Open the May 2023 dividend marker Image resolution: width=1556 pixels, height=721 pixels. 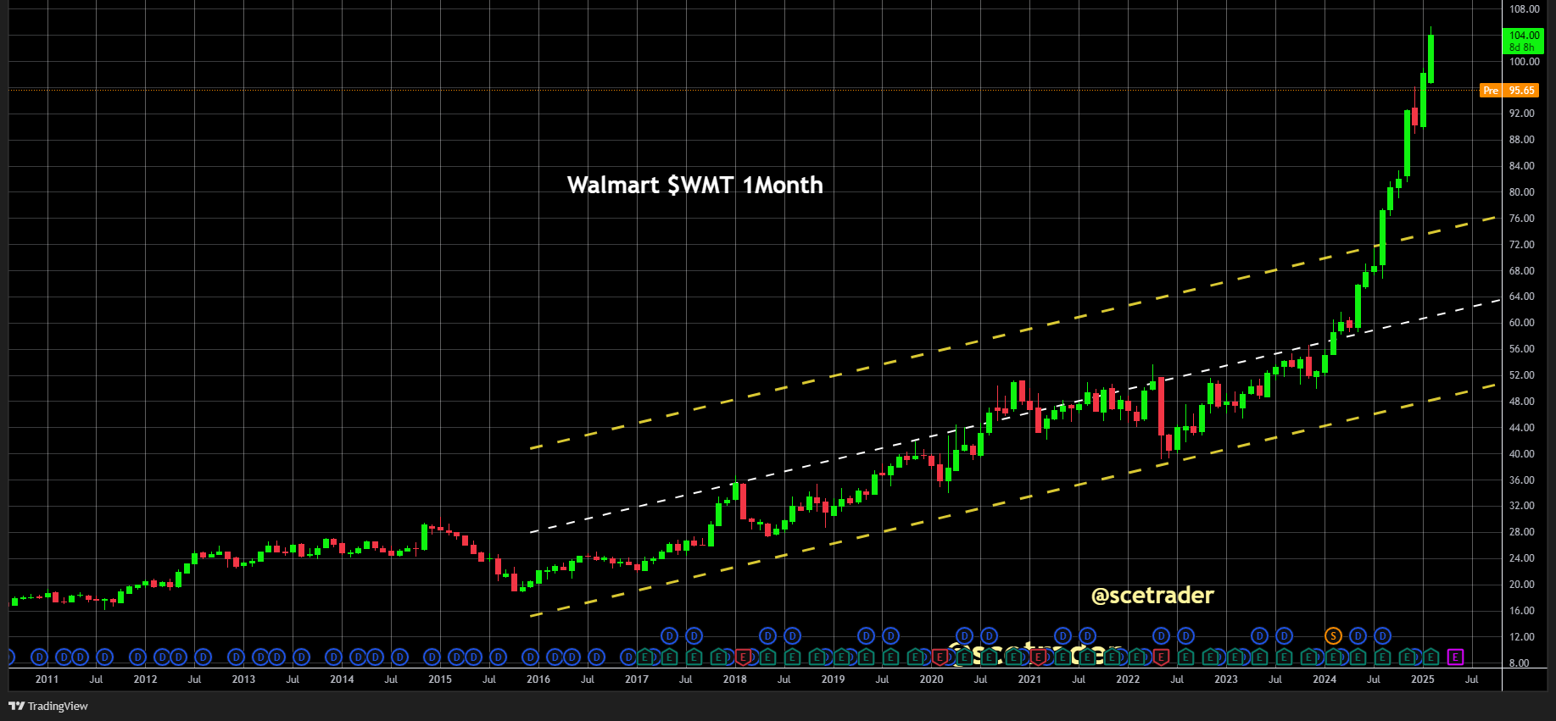[x=1259, y=635]
